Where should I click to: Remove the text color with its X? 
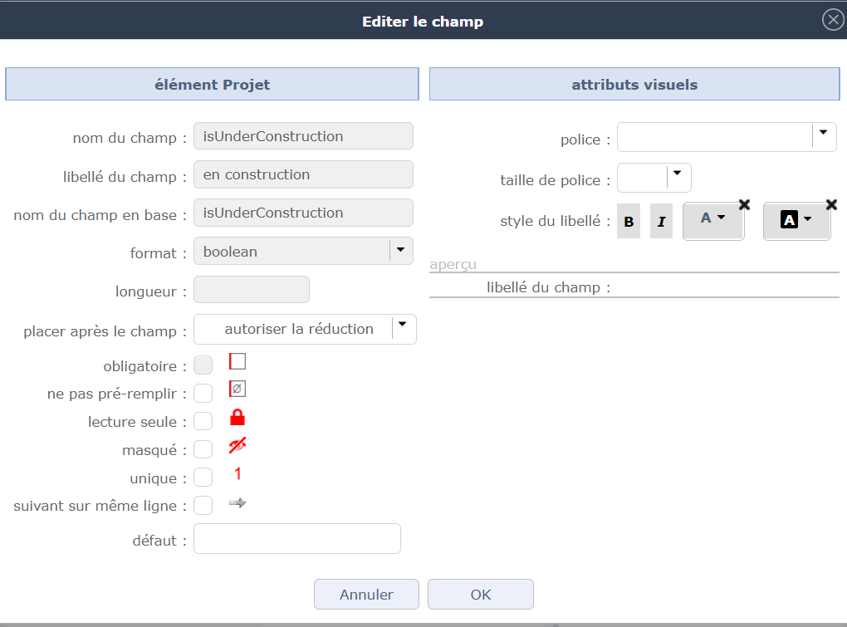click(x=744, y=204)
